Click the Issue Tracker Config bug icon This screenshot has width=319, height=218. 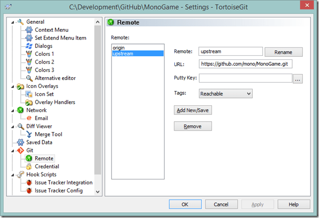coord(29,191)
